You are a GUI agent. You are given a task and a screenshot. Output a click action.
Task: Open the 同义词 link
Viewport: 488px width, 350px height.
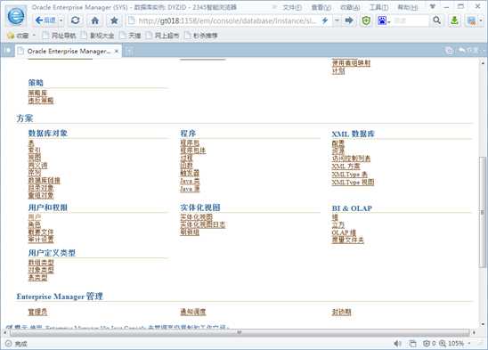[37, 165]
